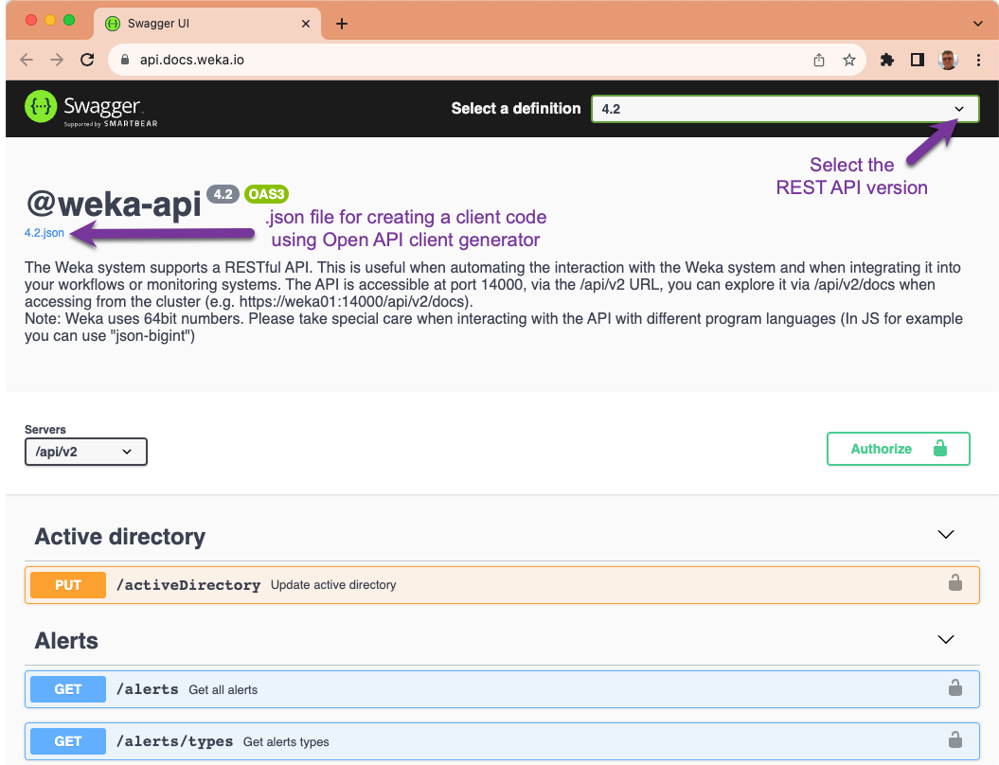999x765 pixels.
Task: Collapse the Active directory section
Action: tap(945, 535)
